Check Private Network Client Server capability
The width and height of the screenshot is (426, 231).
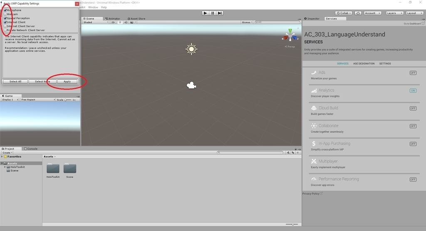(5, 30)
